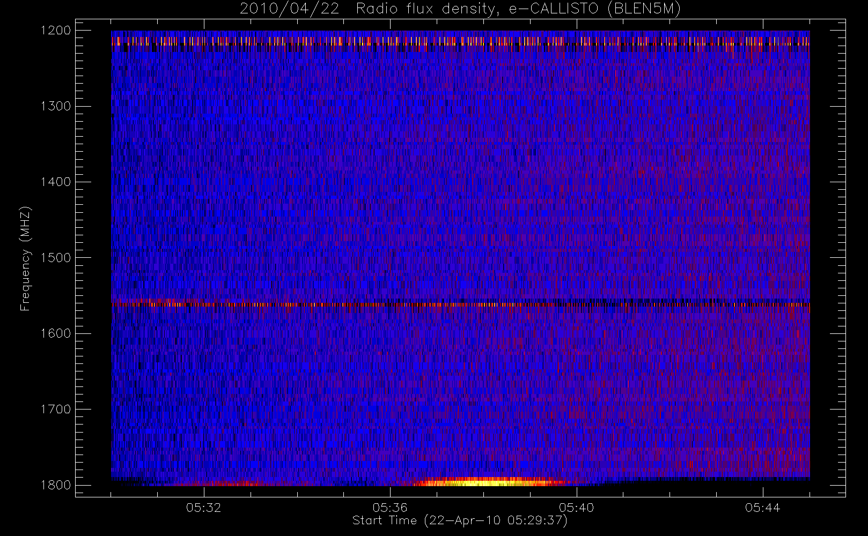Viewport: 868px width, 536px height.
Task: Select the 'Frequency (MHZ)' axis label
Action: [25, 258]
